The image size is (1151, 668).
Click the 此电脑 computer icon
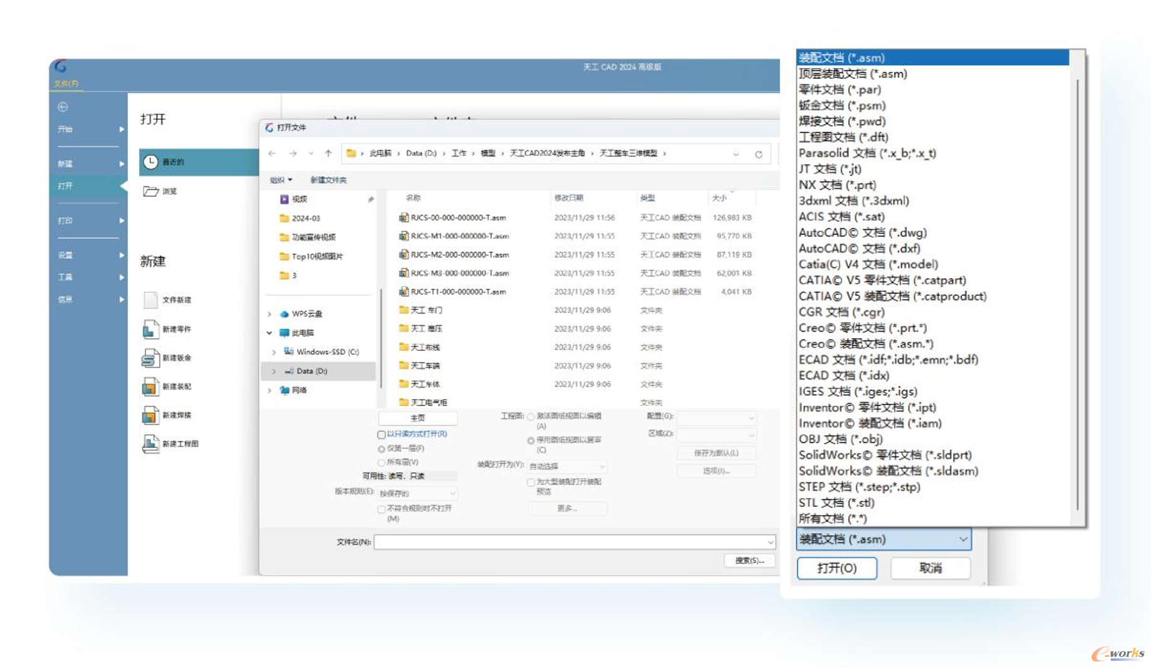click(284, 333)
